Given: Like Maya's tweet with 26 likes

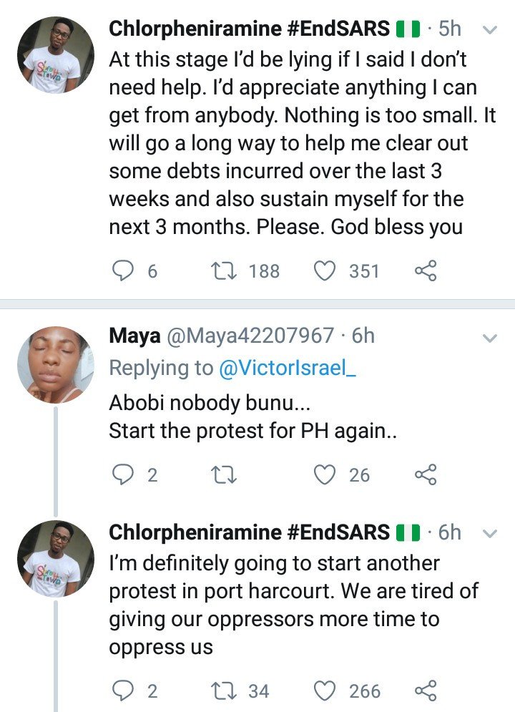Looking at the screenshot, I should pos(325,475).
